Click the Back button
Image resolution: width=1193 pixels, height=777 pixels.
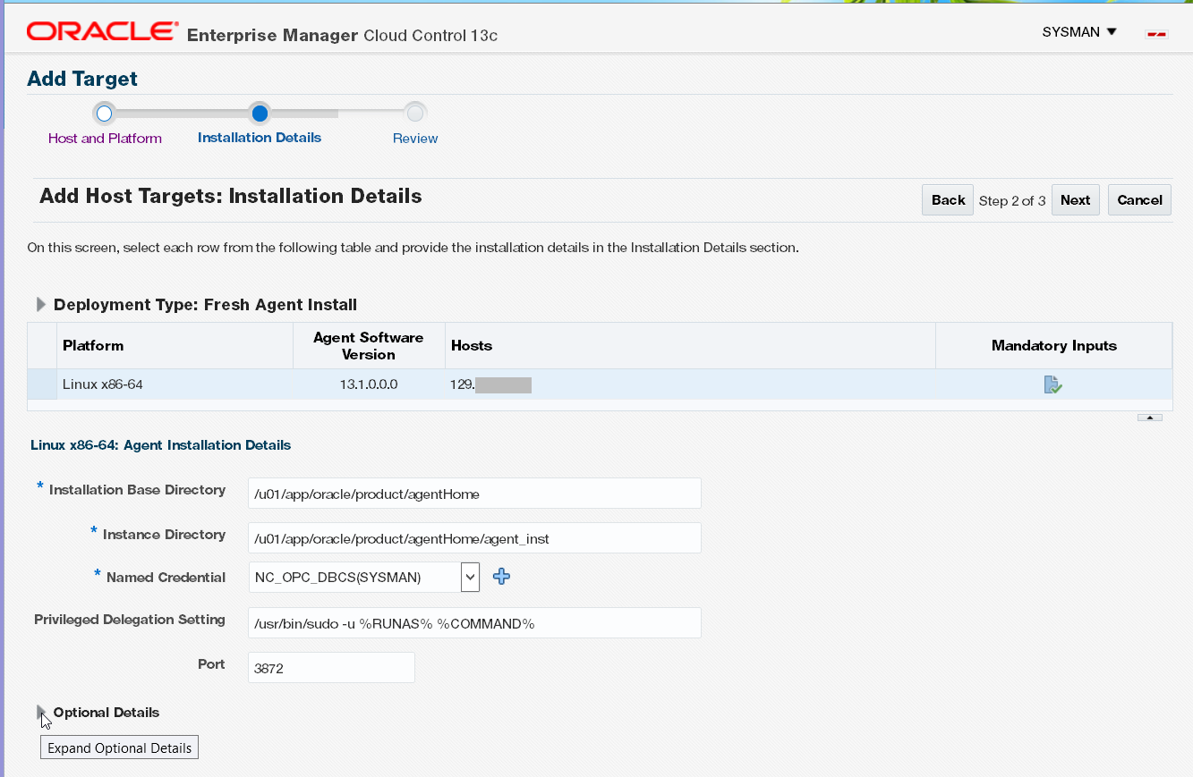948,200
